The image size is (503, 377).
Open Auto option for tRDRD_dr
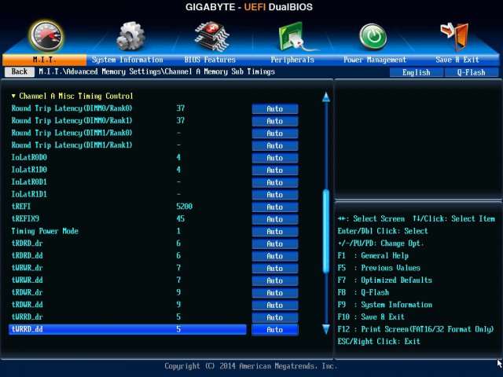click(275, 243)
